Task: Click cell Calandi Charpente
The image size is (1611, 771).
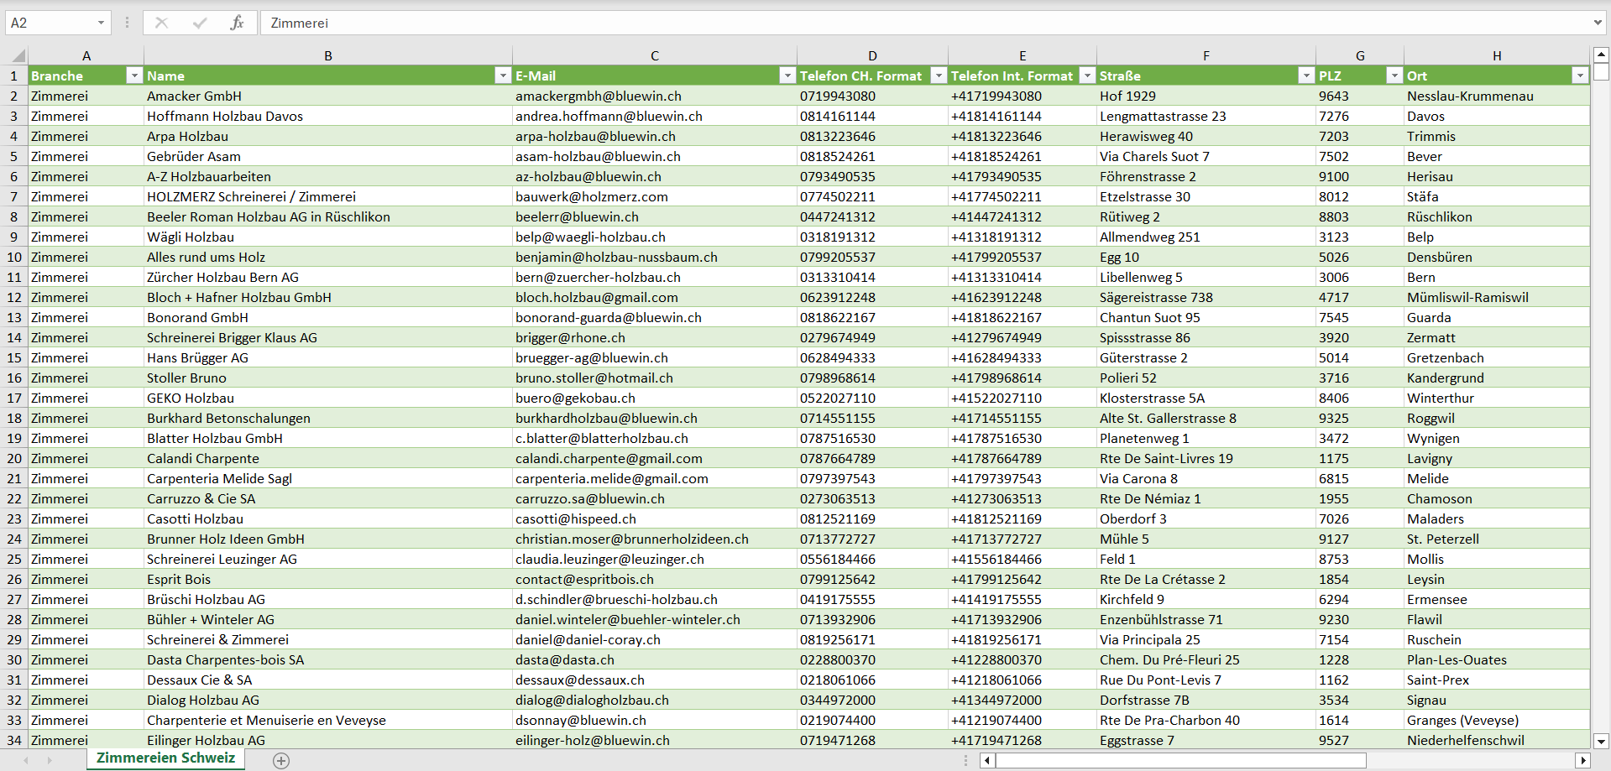Action: (328, 458)
